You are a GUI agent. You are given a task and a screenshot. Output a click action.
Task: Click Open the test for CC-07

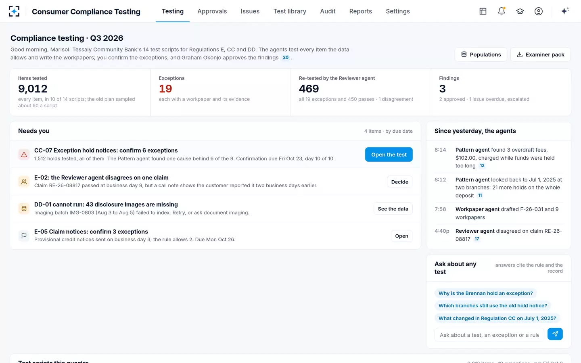point(389,154)
